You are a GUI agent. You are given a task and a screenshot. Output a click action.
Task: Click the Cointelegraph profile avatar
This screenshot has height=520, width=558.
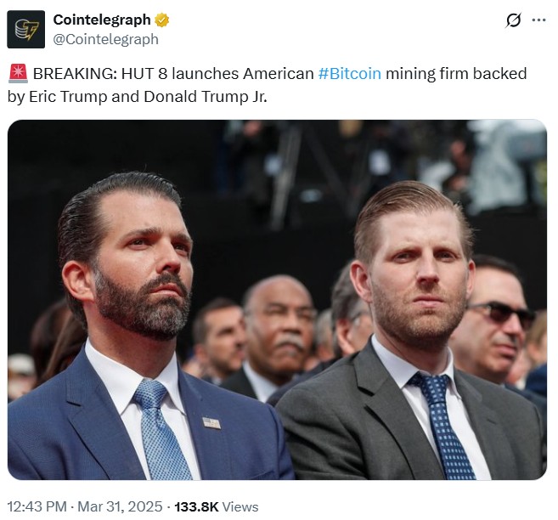[x=25, y=30]
